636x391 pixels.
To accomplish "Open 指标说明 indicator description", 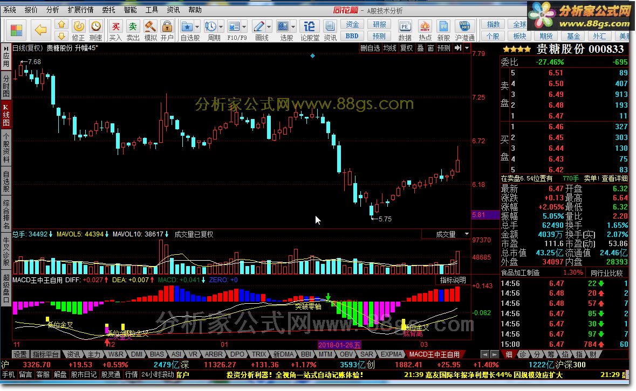I will (453, 280).
